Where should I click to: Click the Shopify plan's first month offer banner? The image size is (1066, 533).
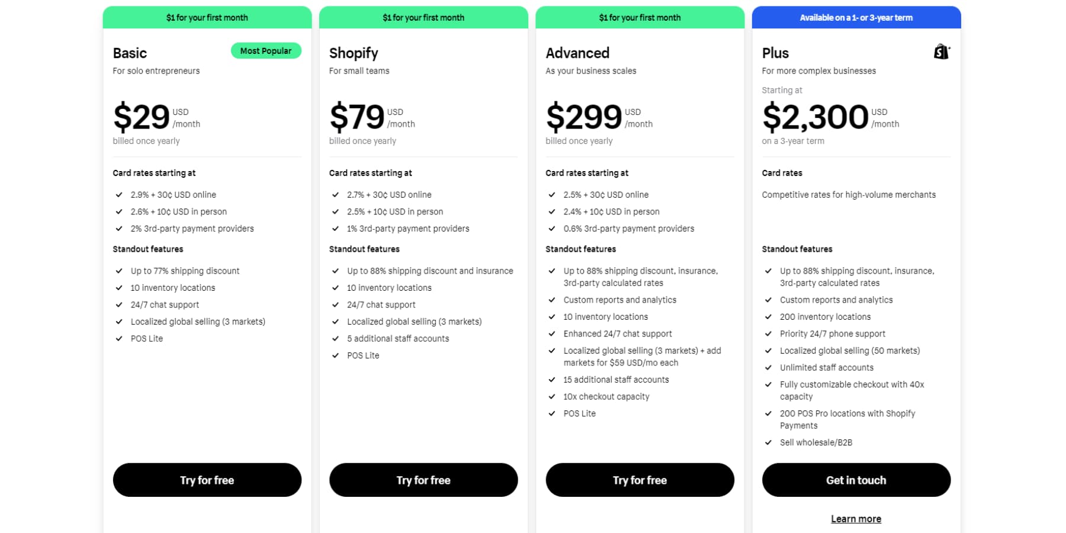pyautogui.click(x=423, y=17)
